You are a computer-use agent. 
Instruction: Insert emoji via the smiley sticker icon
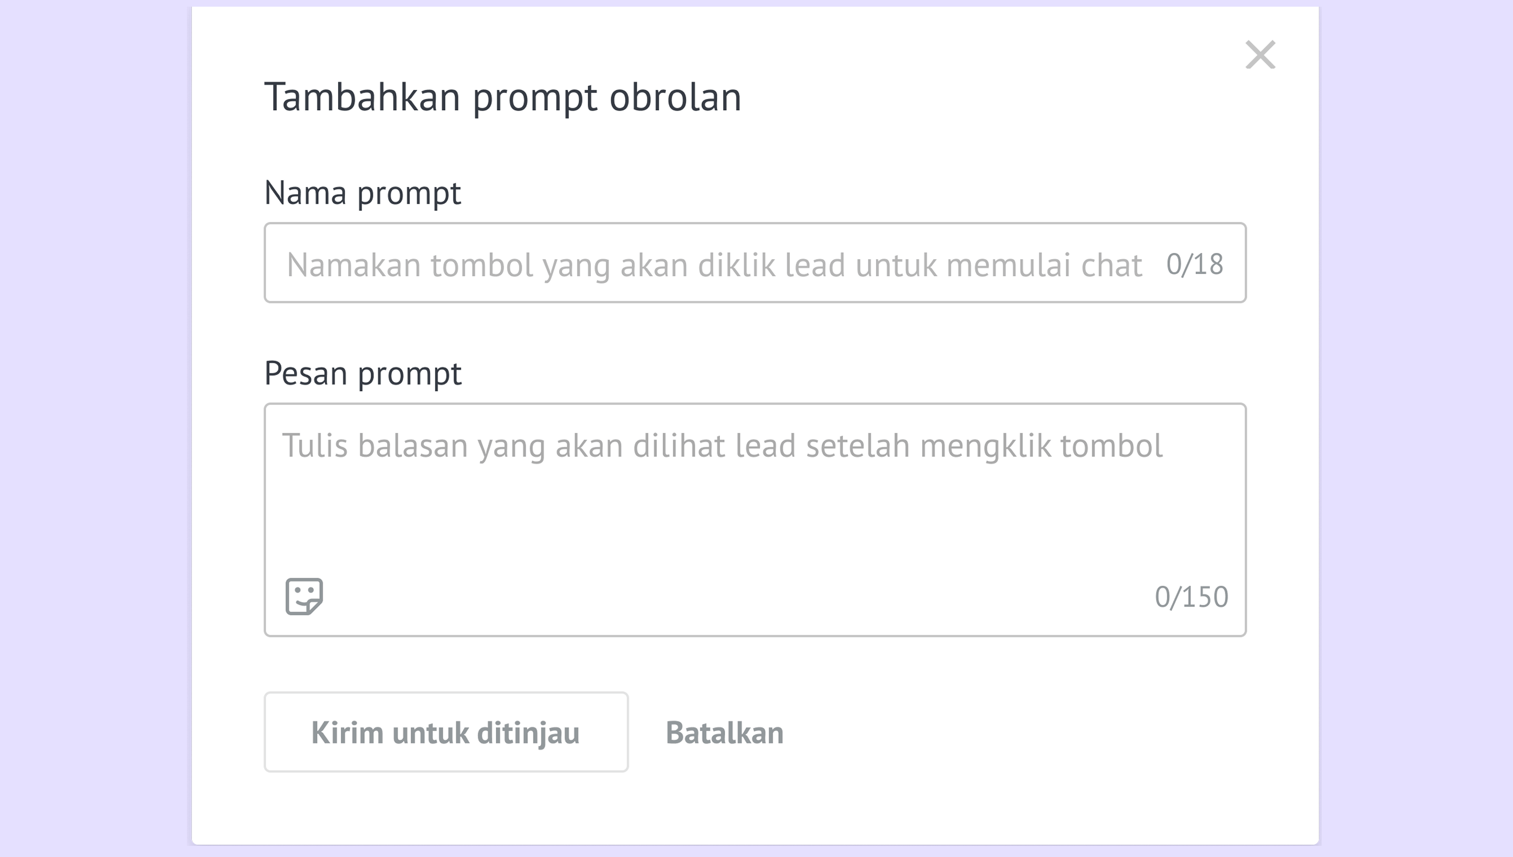coord(304,596)
